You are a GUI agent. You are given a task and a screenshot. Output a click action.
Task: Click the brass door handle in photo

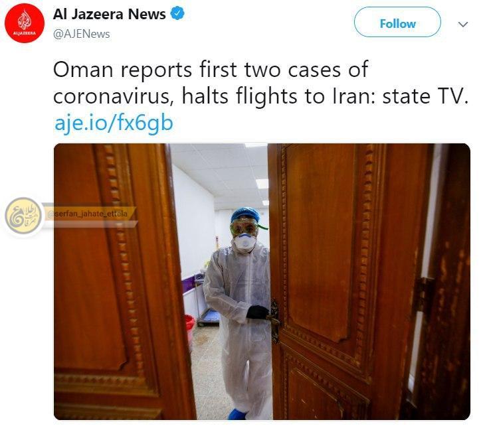(x=274, y=320)
